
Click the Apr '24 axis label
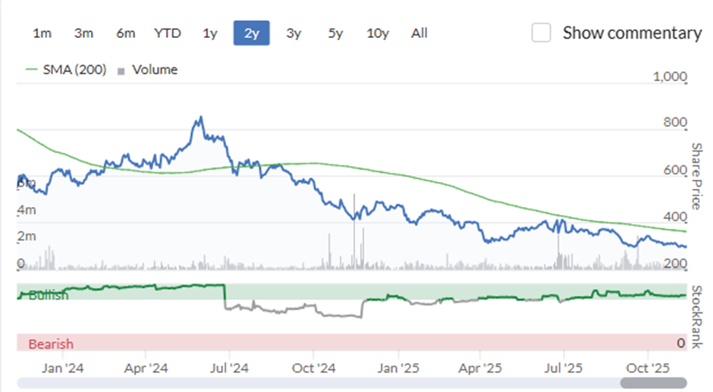pyautogui.click(x=146, y=368)
